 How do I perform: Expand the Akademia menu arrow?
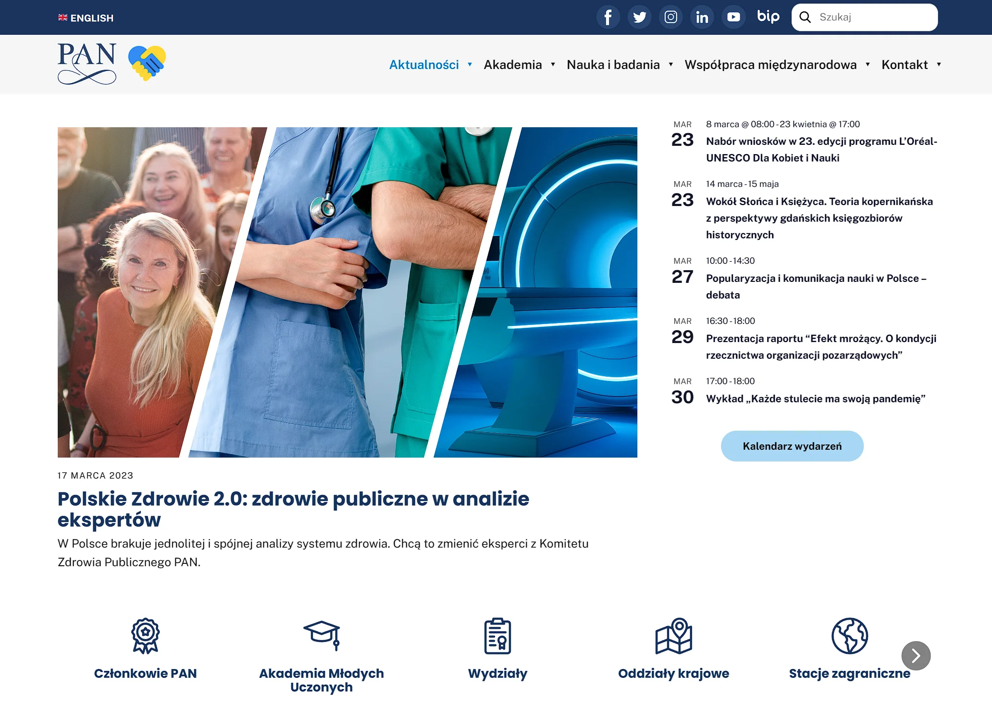pyautogui.click(x=553, y=65)
